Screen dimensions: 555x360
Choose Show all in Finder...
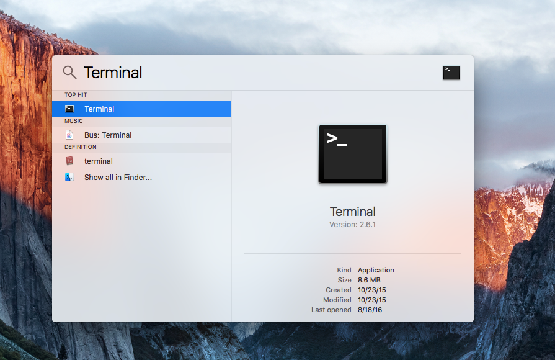tap(141, 177)
